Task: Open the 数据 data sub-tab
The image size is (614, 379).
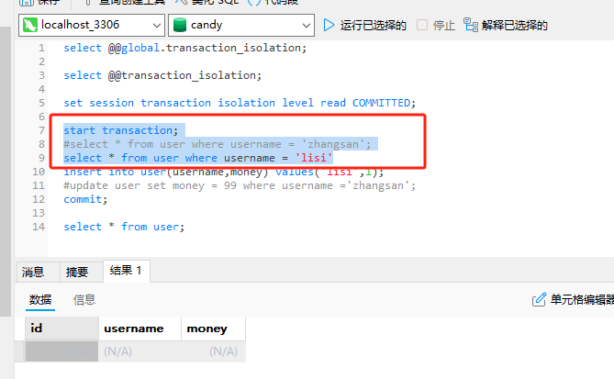Action: [x=40, y=299]
